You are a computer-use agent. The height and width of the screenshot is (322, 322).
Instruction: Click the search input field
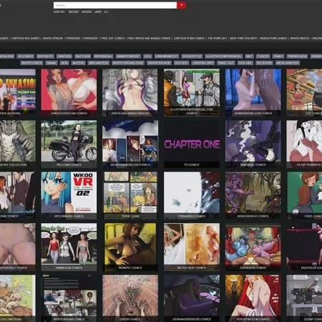115,5
